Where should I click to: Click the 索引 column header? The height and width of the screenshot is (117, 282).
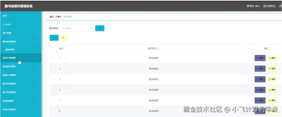coord(61,49)
